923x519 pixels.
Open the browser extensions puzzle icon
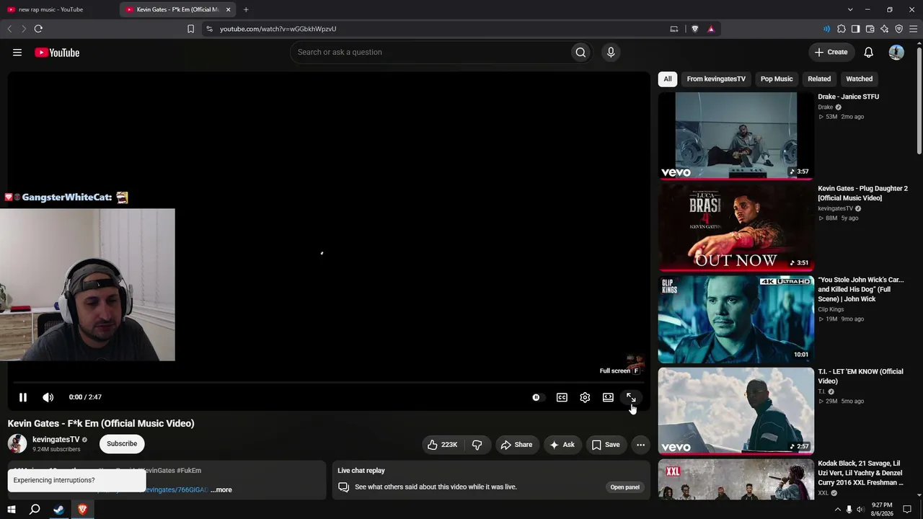tap(842, 29)
